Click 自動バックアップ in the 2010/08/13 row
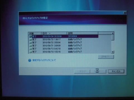134x100 pixels. pyautogui.click(x=75, y=49)
